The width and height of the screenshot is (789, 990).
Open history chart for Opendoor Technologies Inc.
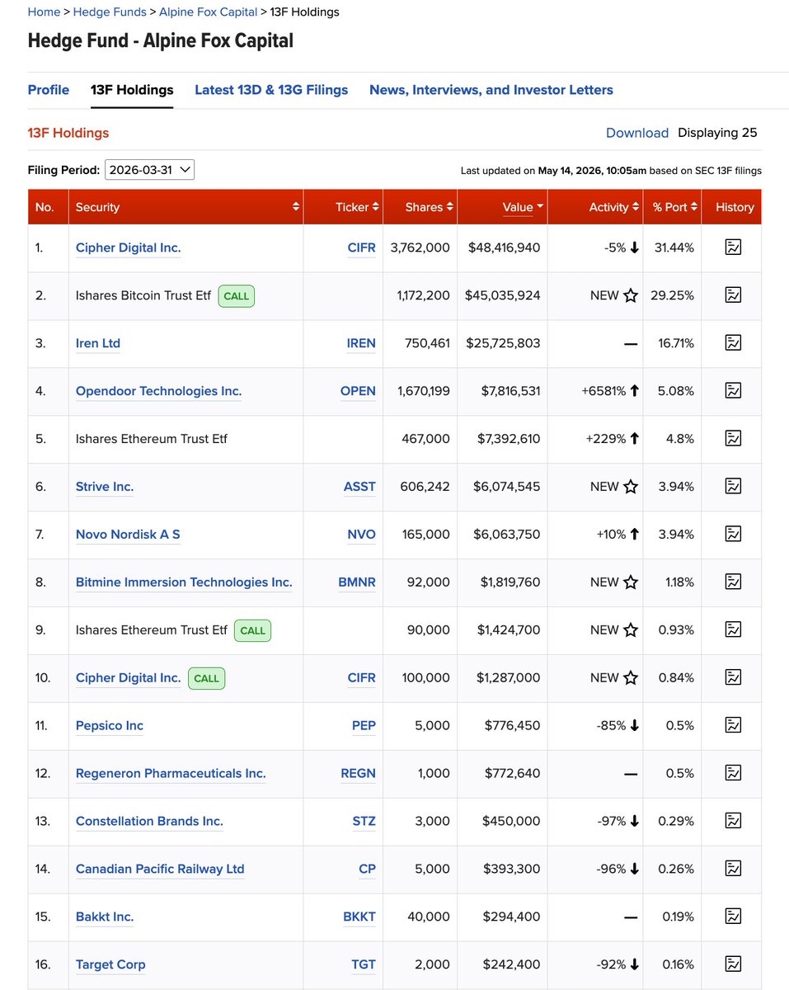[732, 390]
